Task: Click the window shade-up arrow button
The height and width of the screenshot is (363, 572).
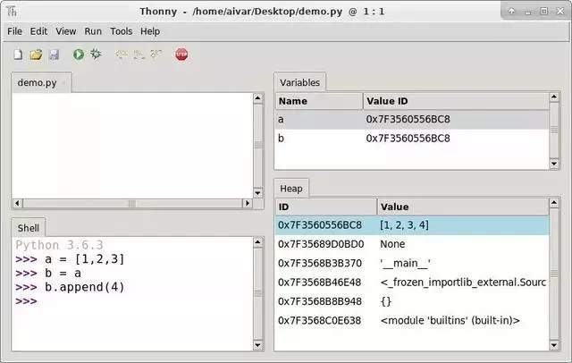Action: pos(511,11)
